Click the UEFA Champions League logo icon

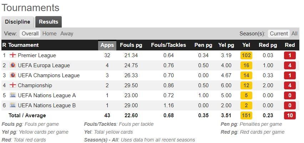tap(13, 75)
